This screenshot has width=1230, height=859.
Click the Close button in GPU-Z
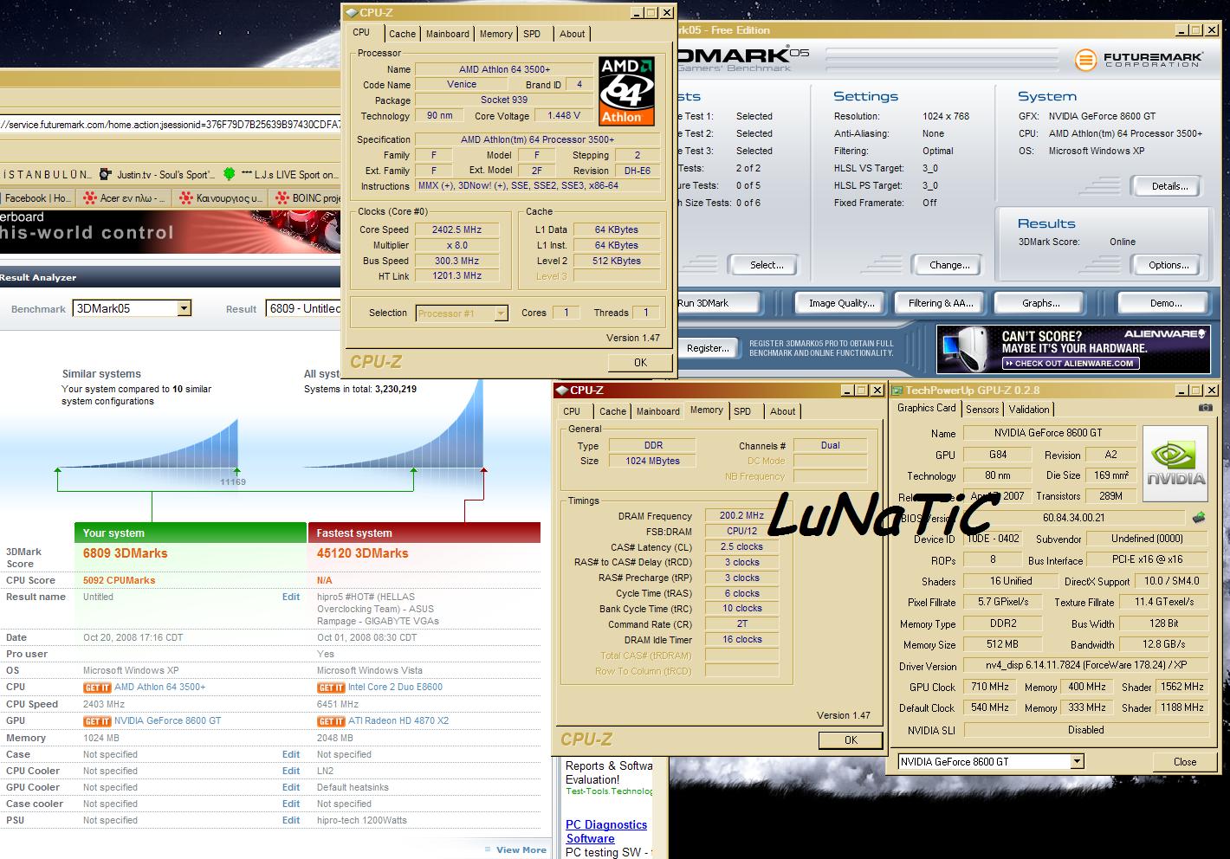[x=1185, y=762]
